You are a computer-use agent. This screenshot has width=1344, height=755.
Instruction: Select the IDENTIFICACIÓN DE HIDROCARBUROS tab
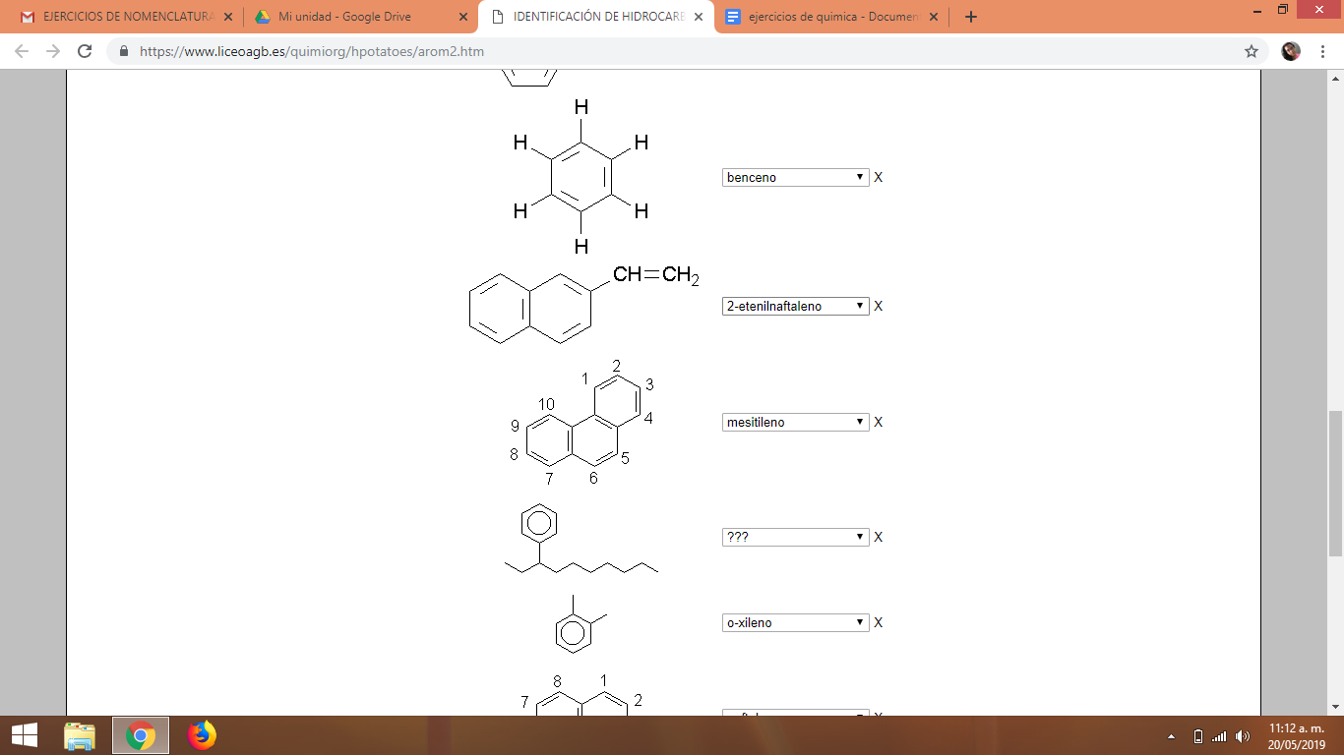[596, 17]
